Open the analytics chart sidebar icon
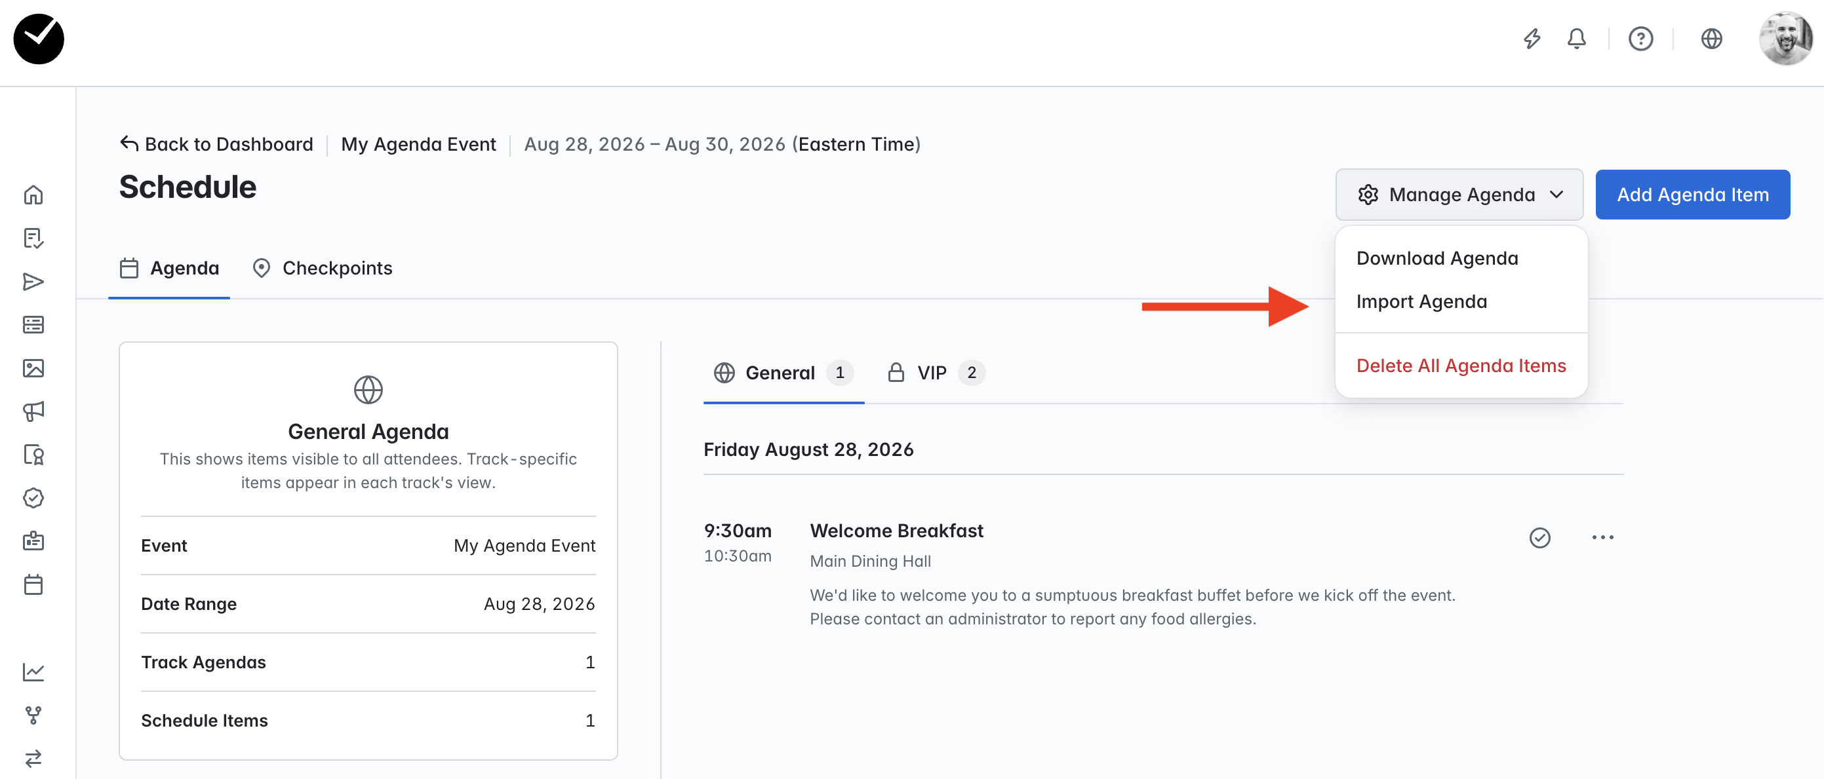The height and width of the screenshot is (779, 1824). point(33,672)
